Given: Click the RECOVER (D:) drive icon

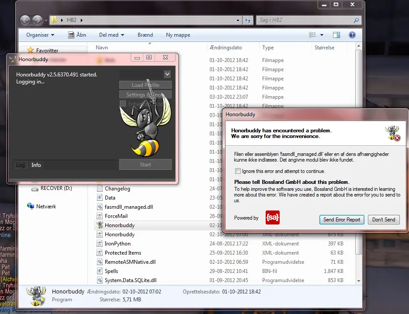Looking at the screenshot, I should point(35,189).
